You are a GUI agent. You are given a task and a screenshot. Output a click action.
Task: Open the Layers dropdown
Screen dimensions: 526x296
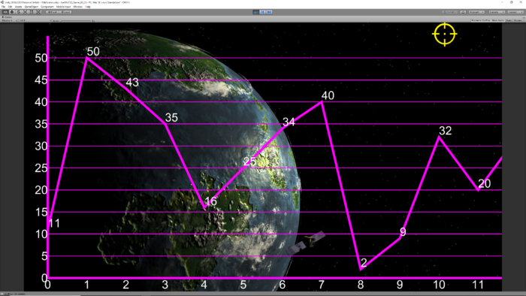[x=497, y=12]
